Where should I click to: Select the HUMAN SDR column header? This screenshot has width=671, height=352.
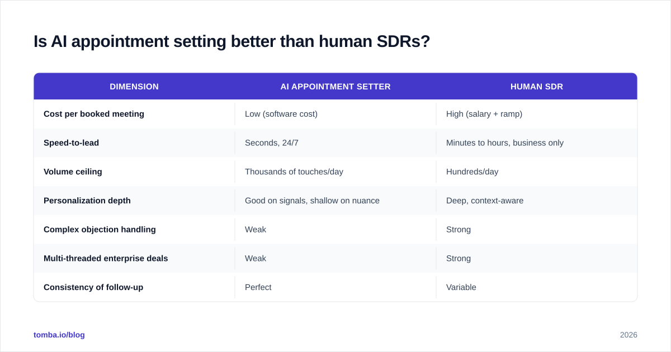[537, 87]
